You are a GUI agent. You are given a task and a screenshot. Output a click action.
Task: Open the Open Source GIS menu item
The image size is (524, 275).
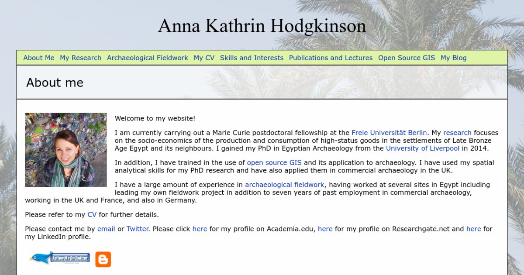point(407,58)
